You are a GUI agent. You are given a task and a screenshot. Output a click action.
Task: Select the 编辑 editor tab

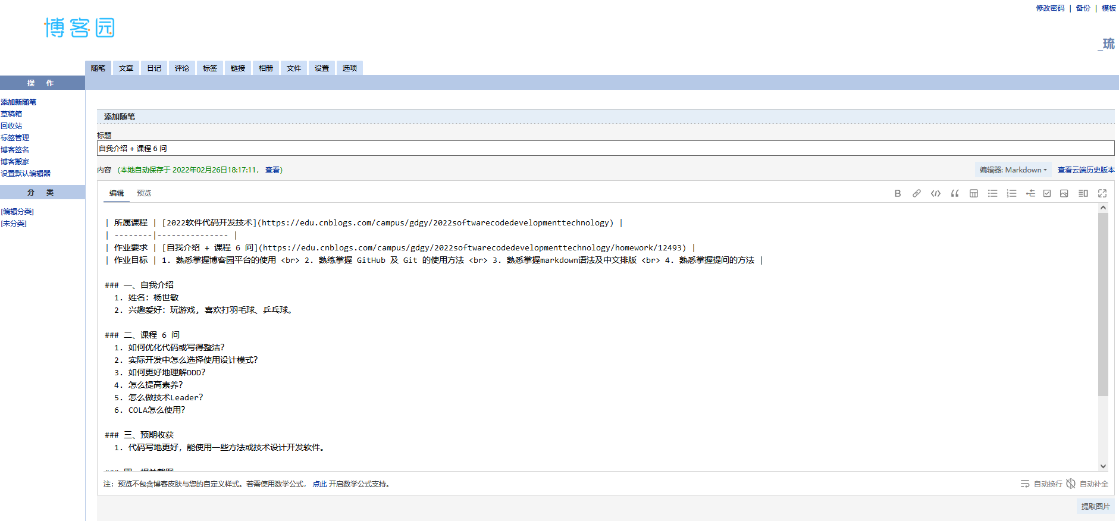117,193
